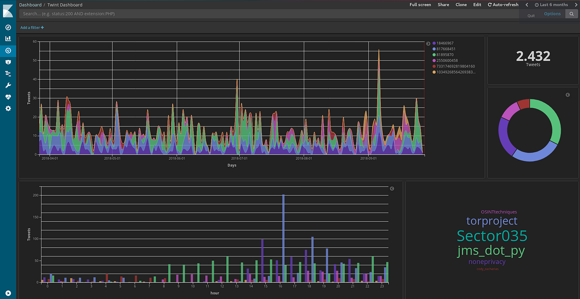Toggle the 18466967 legend series
The height and width of the screenshot is (299, 580).
click(x=444, y=43)
